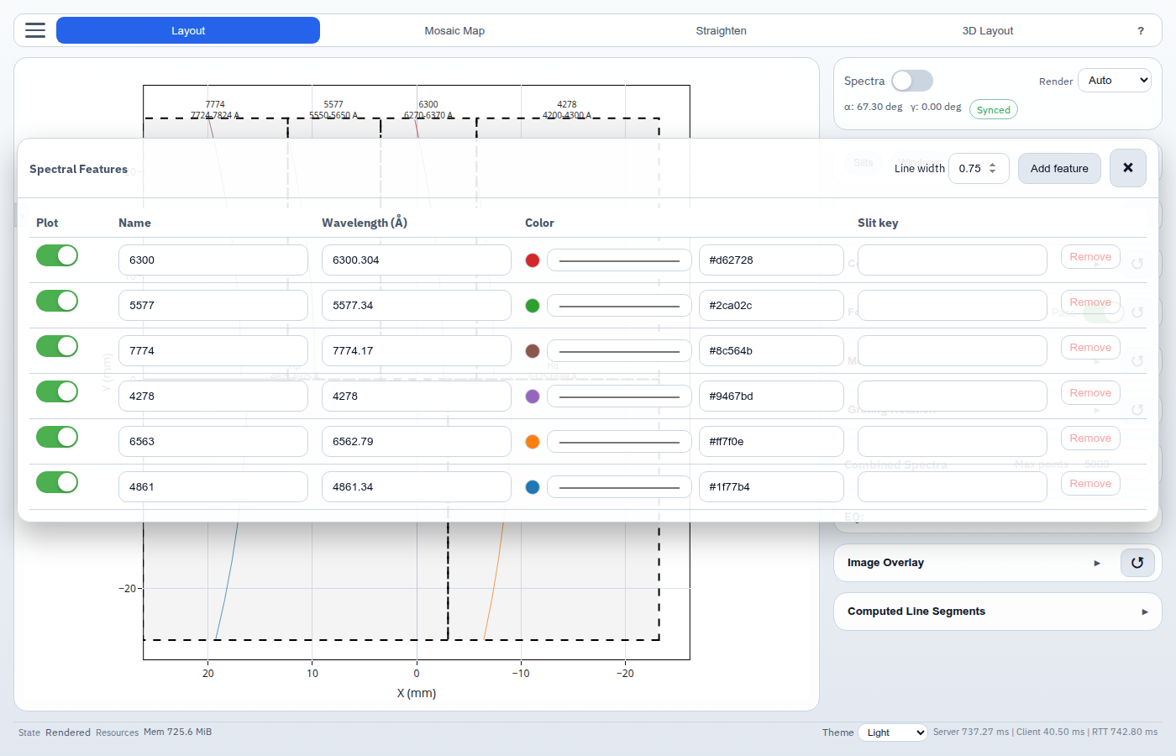Open line style selector for 4278
Viewport: 1176px width, 756px height.
619,396
